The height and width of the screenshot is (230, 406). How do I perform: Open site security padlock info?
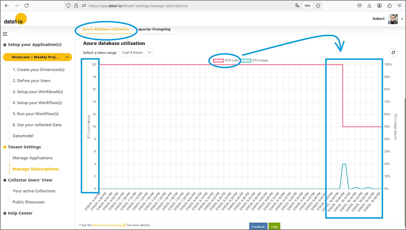76,6
